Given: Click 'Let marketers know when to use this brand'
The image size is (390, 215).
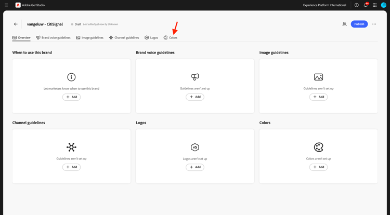Looking at the screenshot, I should [x=71, y=88].
